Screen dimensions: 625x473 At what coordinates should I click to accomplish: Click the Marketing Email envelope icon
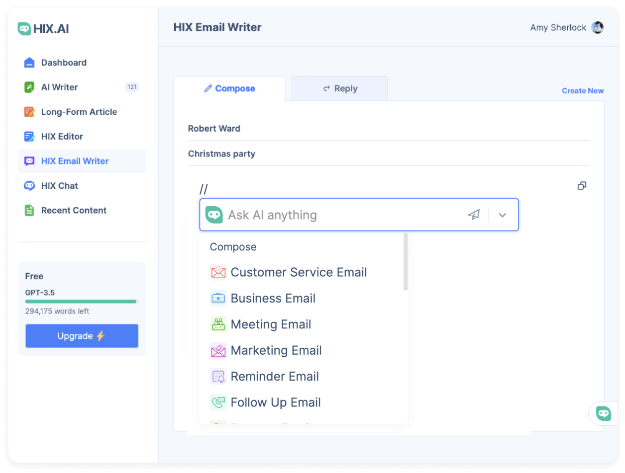coord(218,350)
